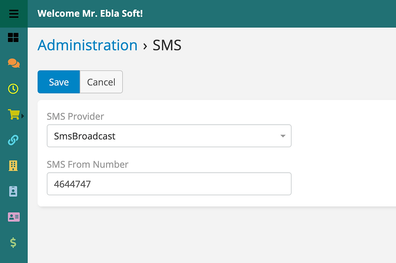This screenshot has height=263, width=396.
Task: Click the dropdown arrow next to SmsBroadcast
Action: tap(282, 136)
